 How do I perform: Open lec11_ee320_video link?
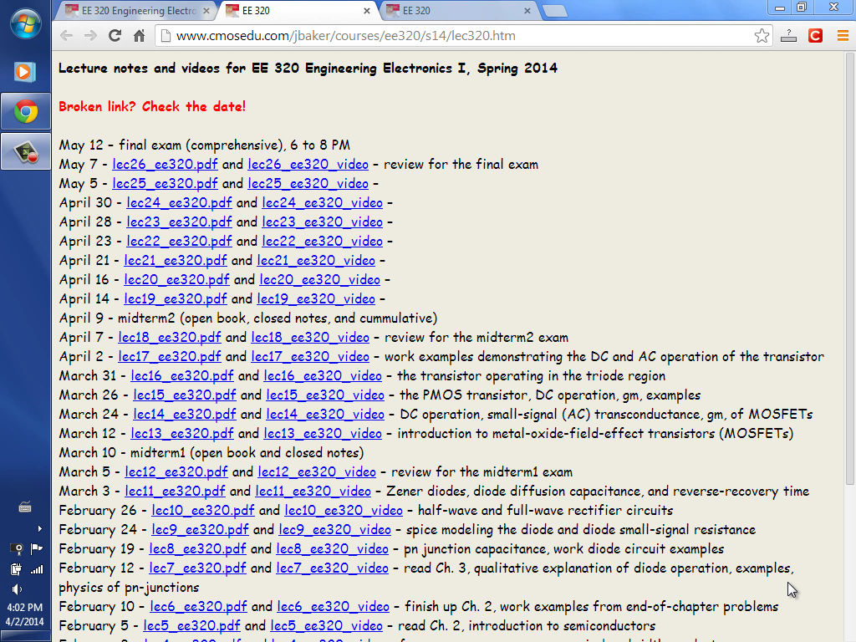pyautogui.click(x=313, y=491)
